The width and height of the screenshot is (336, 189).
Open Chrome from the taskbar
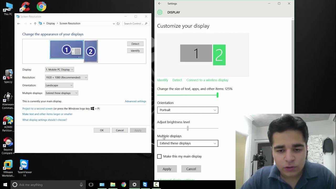click(123, 185)
